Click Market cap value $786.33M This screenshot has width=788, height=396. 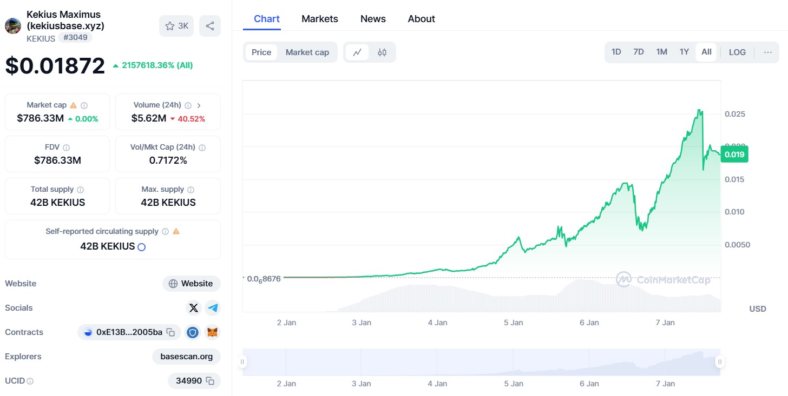click(x=41, y=118)
